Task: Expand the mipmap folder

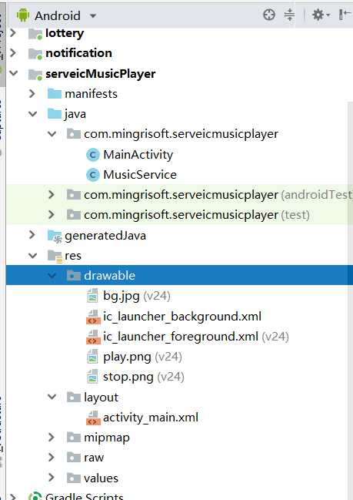Action: 52,437
